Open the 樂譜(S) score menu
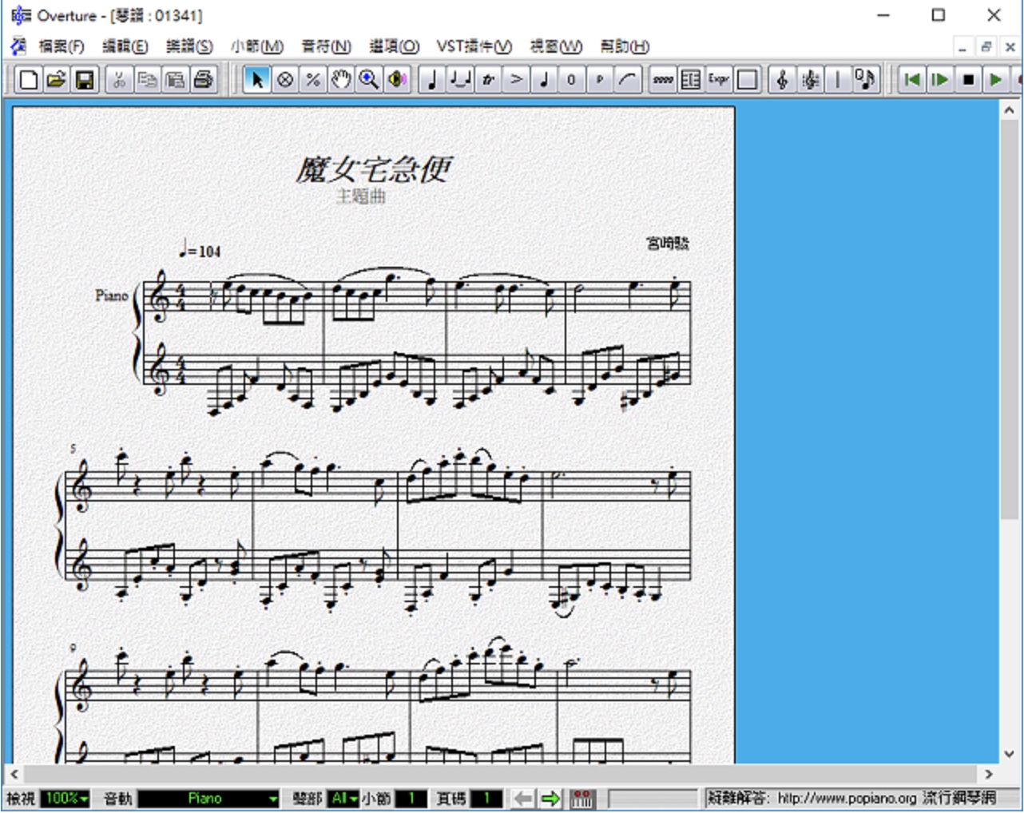 click(189, 46)
